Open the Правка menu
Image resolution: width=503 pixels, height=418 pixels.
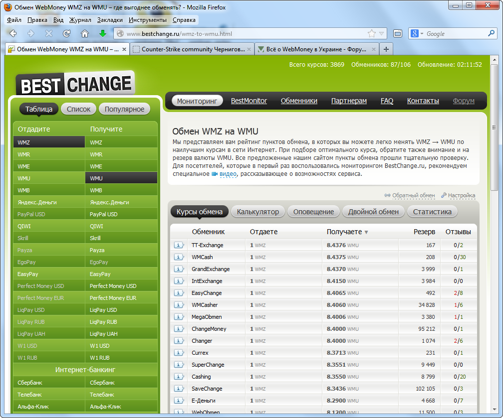37,20
